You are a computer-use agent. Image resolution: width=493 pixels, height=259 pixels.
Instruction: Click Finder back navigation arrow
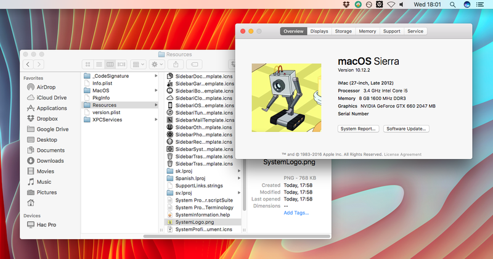pyautogui.click(x=28, y=64)
